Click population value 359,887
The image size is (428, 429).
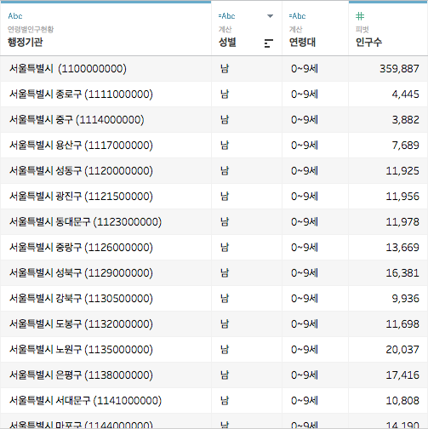click(x=399, y=69)
